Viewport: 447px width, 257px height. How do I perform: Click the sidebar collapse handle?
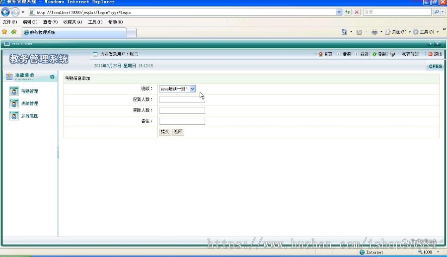[58, 152]
